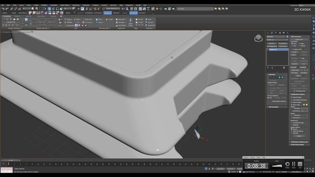315x177 pixels.
Task: Click the Align tool icon
Action: [x=127, y=9]
